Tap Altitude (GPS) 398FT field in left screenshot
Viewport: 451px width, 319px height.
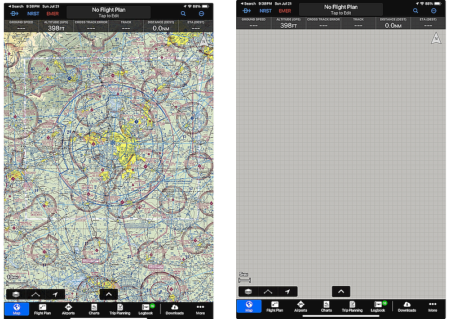coord(56,25)
